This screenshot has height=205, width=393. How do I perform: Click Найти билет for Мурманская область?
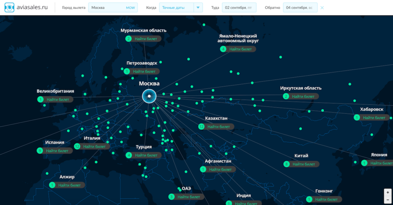click(145, 39)
